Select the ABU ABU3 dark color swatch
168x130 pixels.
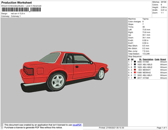point(135,64)
